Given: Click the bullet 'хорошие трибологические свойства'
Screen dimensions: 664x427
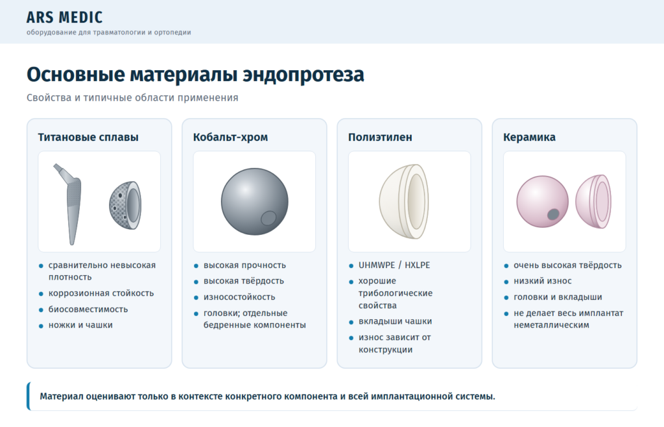Looking at the screenshot, I should click(396, 293).
